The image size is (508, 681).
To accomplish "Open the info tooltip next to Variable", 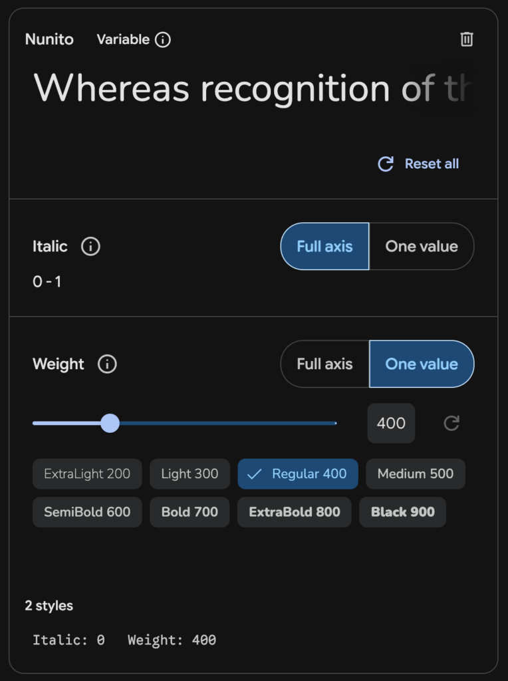I will tap(162, 40).
